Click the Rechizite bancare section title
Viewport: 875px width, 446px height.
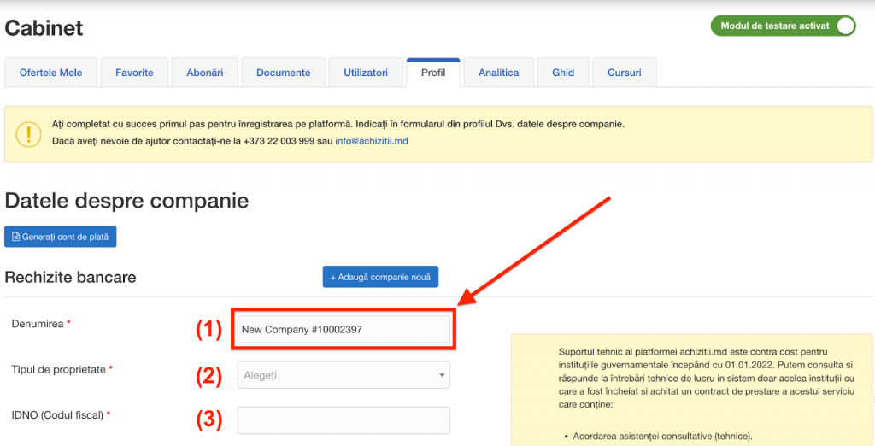(70, 277)
